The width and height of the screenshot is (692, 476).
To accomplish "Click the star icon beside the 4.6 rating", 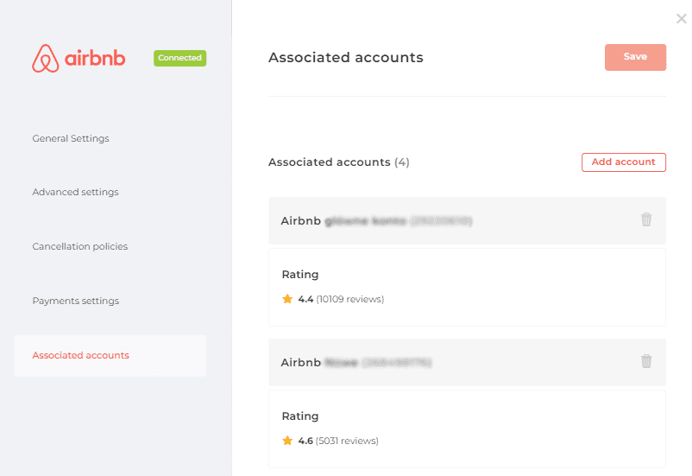I will pos(287,441).
